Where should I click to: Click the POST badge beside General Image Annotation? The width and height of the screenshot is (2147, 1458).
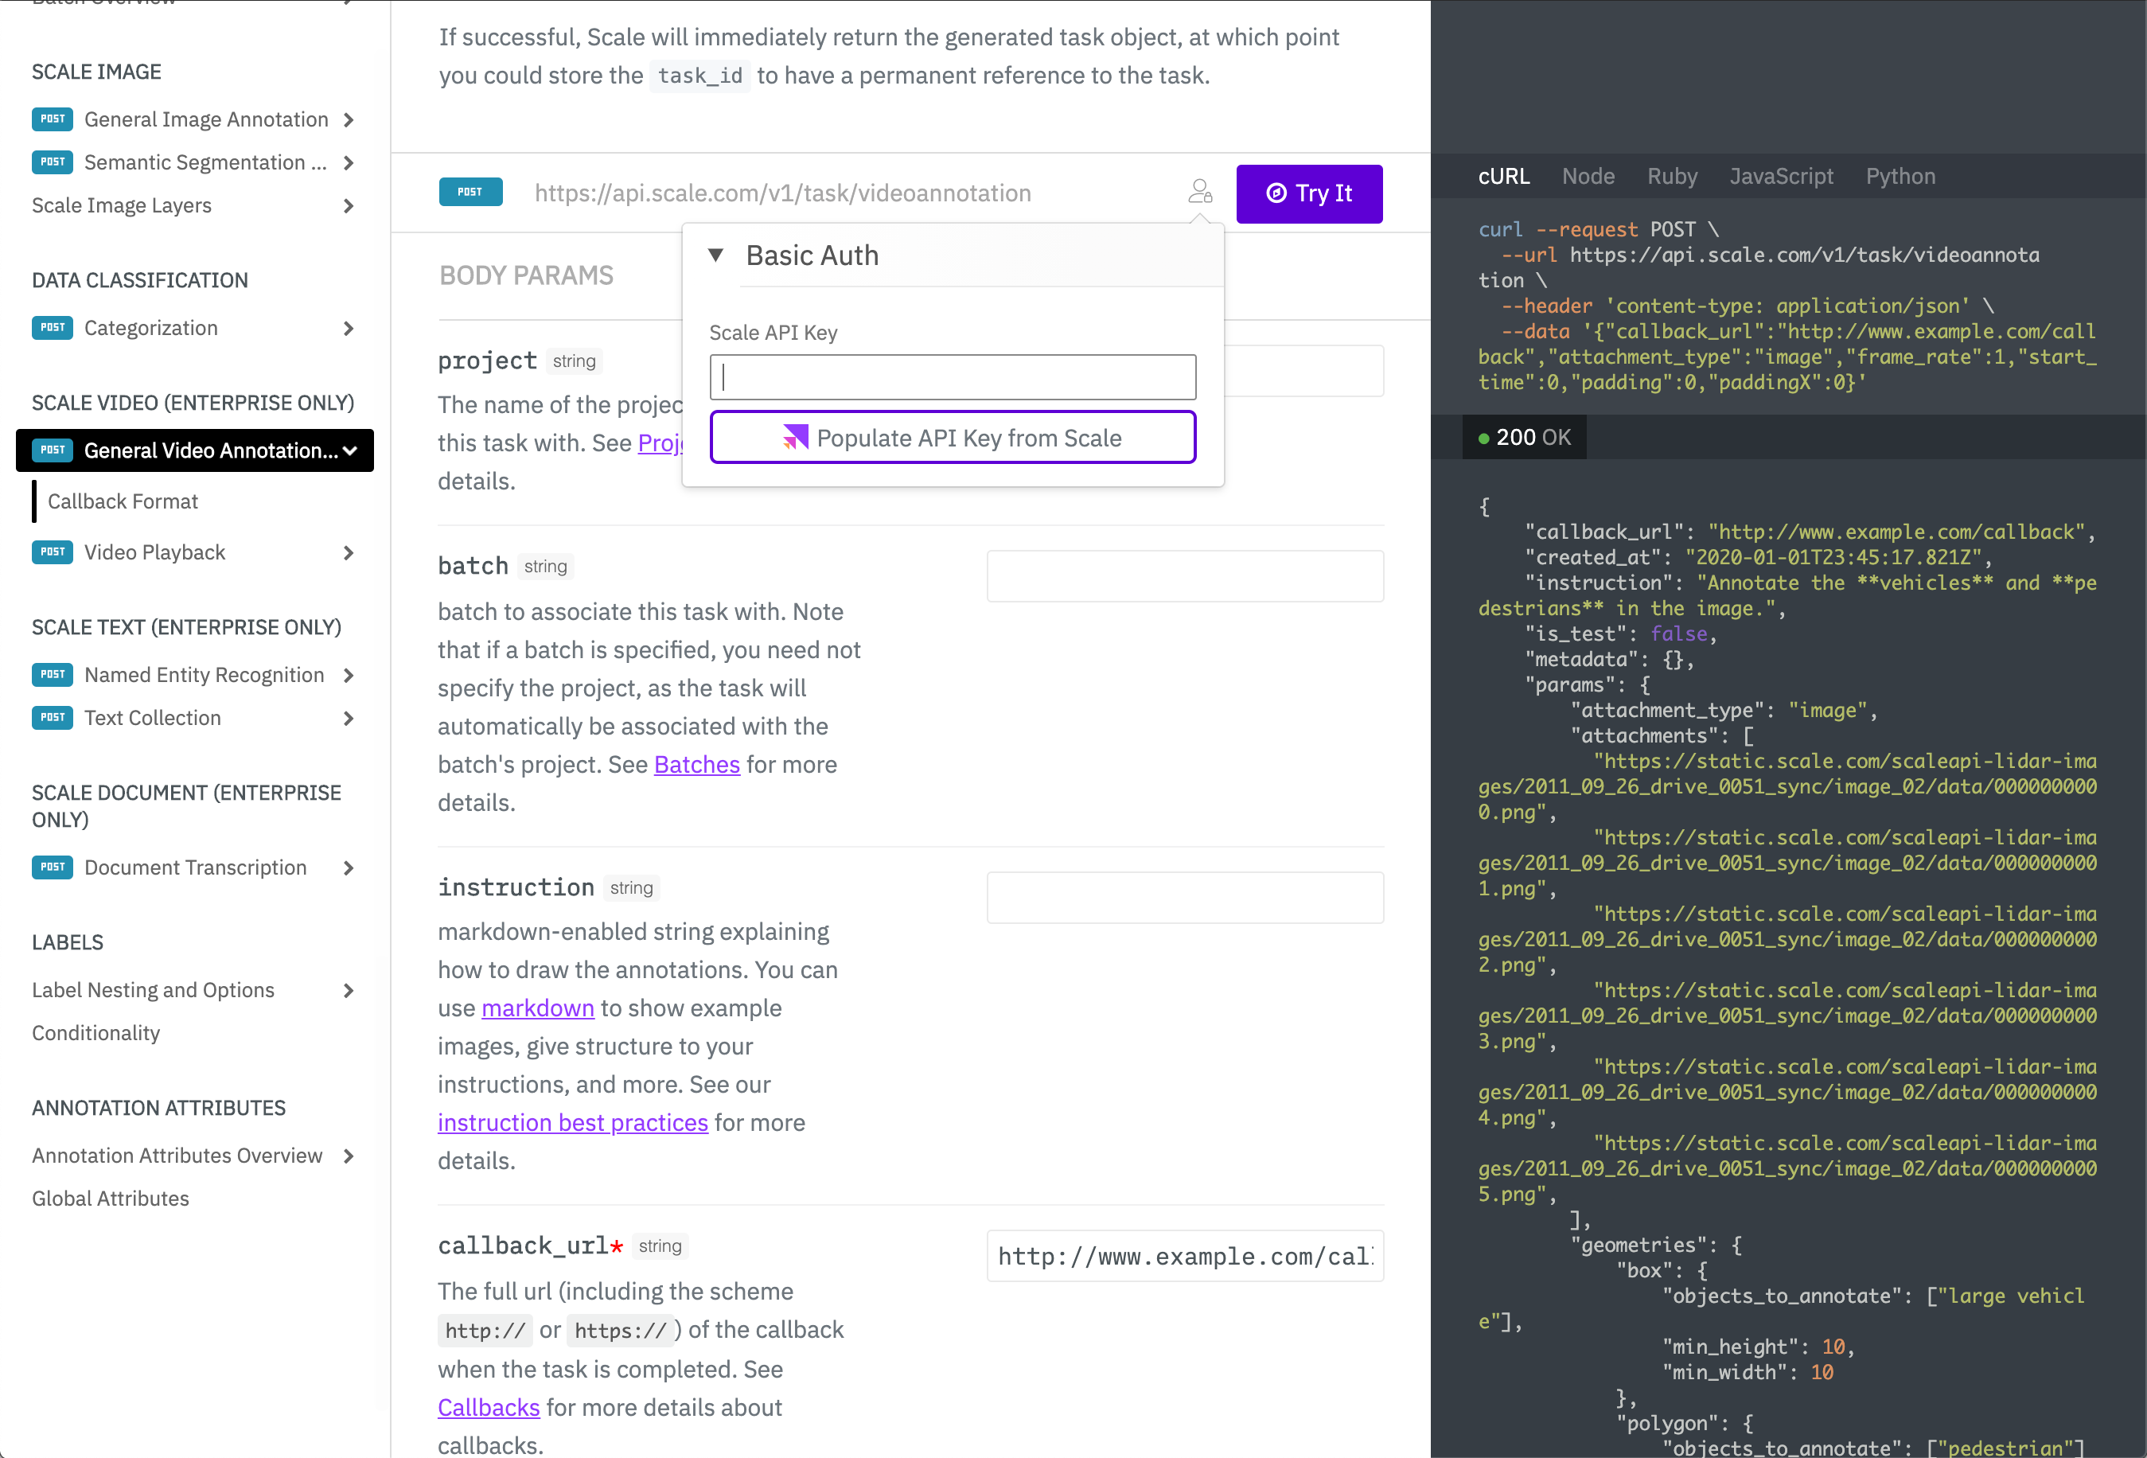[x=53, y=119]
